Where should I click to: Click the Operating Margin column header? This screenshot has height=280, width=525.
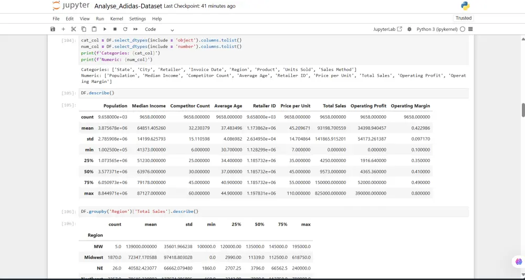pos(410,106)
